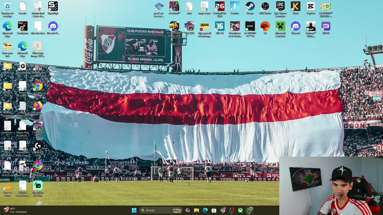Open 'Química cosmética...' document

point(22,189)
